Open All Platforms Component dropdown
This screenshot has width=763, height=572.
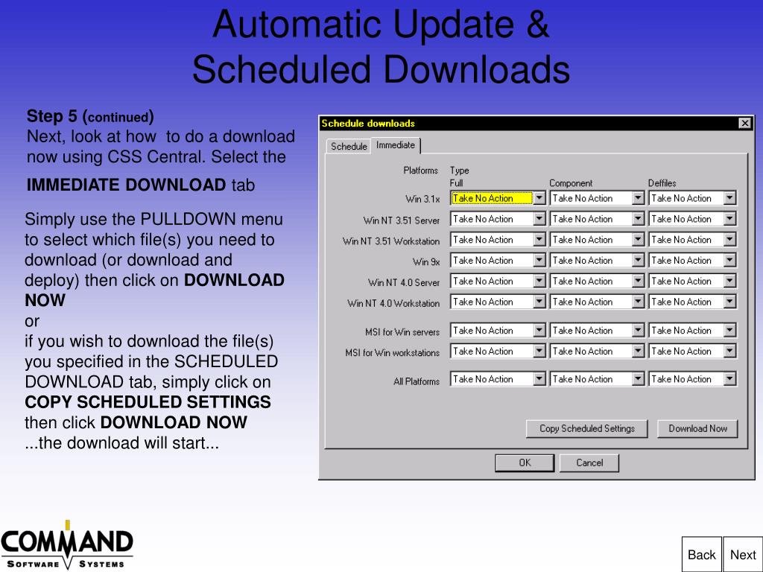tap(597, 379)
